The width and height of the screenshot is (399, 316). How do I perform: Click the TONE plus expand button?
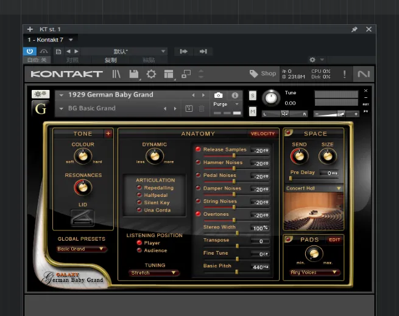108,134
